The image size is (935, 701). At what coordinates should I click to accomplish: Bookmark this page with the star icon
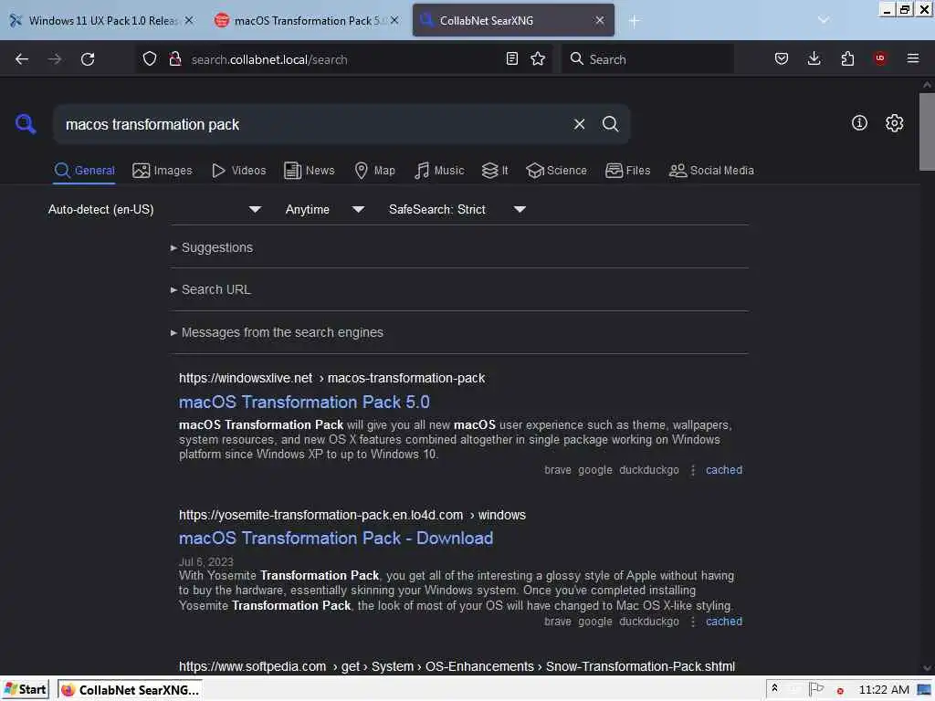(x=538, y=58)
